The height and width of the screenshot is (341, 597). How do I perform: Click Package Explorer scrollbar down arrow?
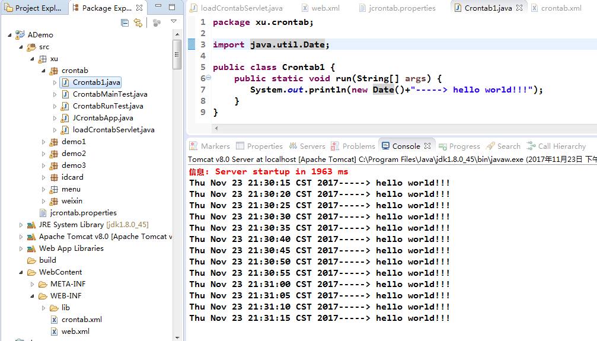click(x=177, y=337)
